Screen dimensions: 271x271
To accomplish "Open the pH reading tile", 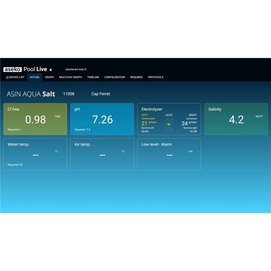I will 102,119.
